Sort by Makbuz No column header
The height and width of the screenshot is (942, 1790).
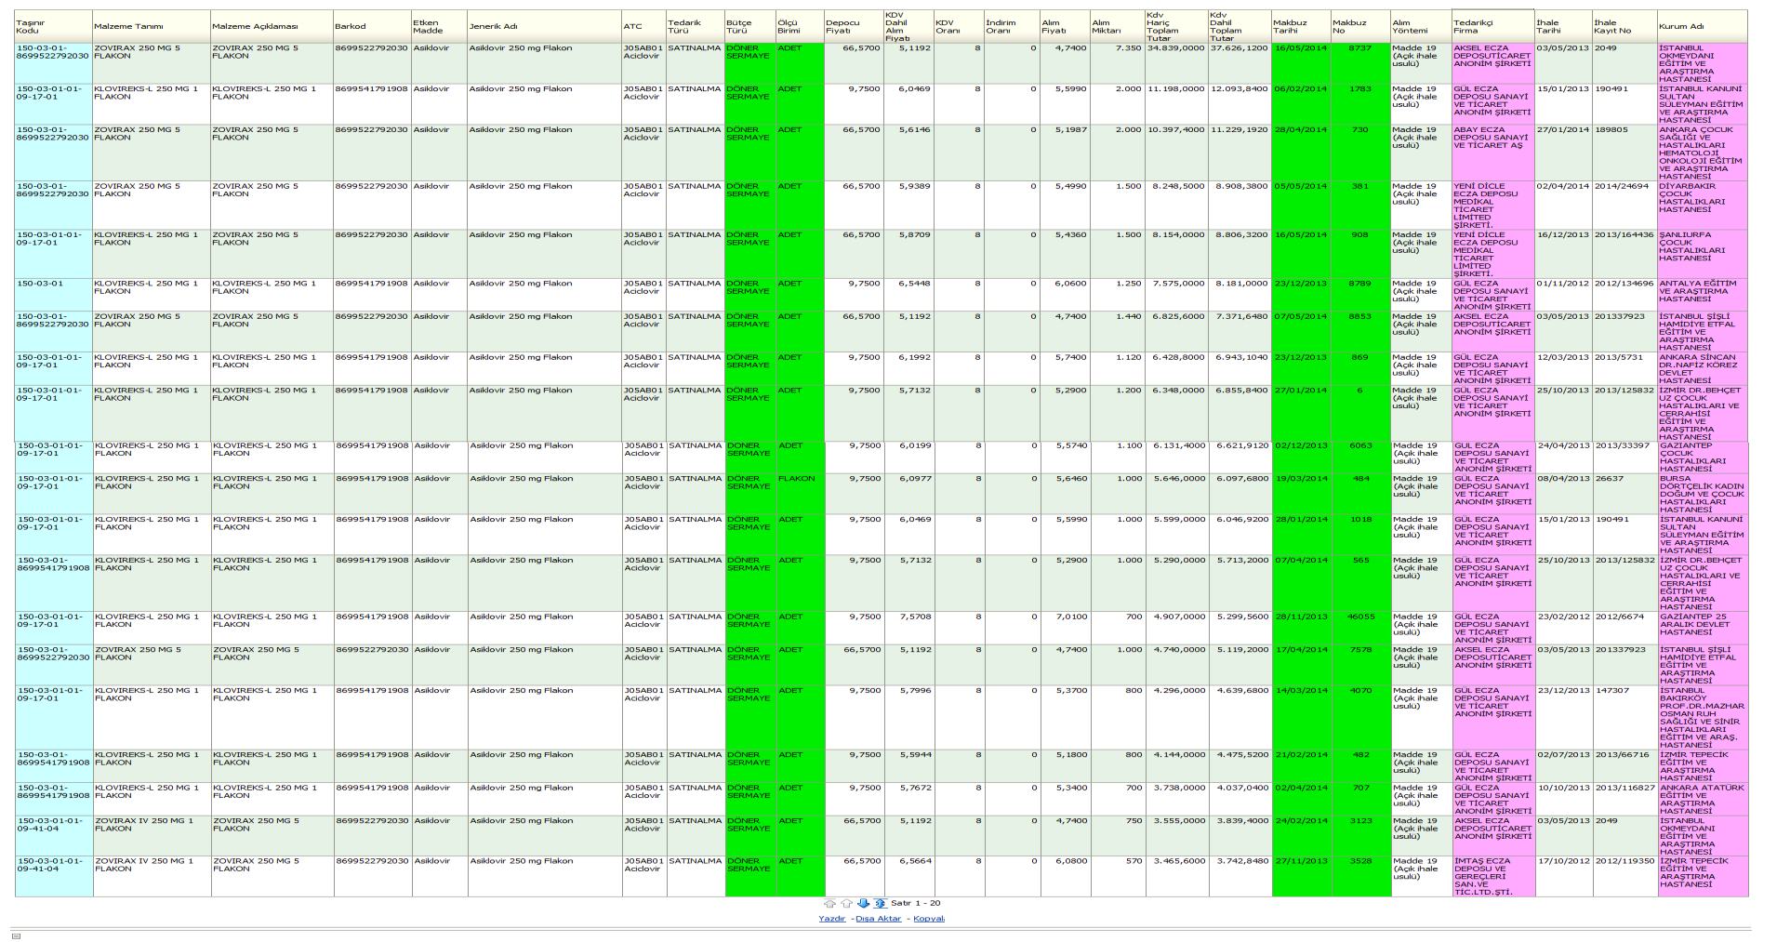[1360, 26]
